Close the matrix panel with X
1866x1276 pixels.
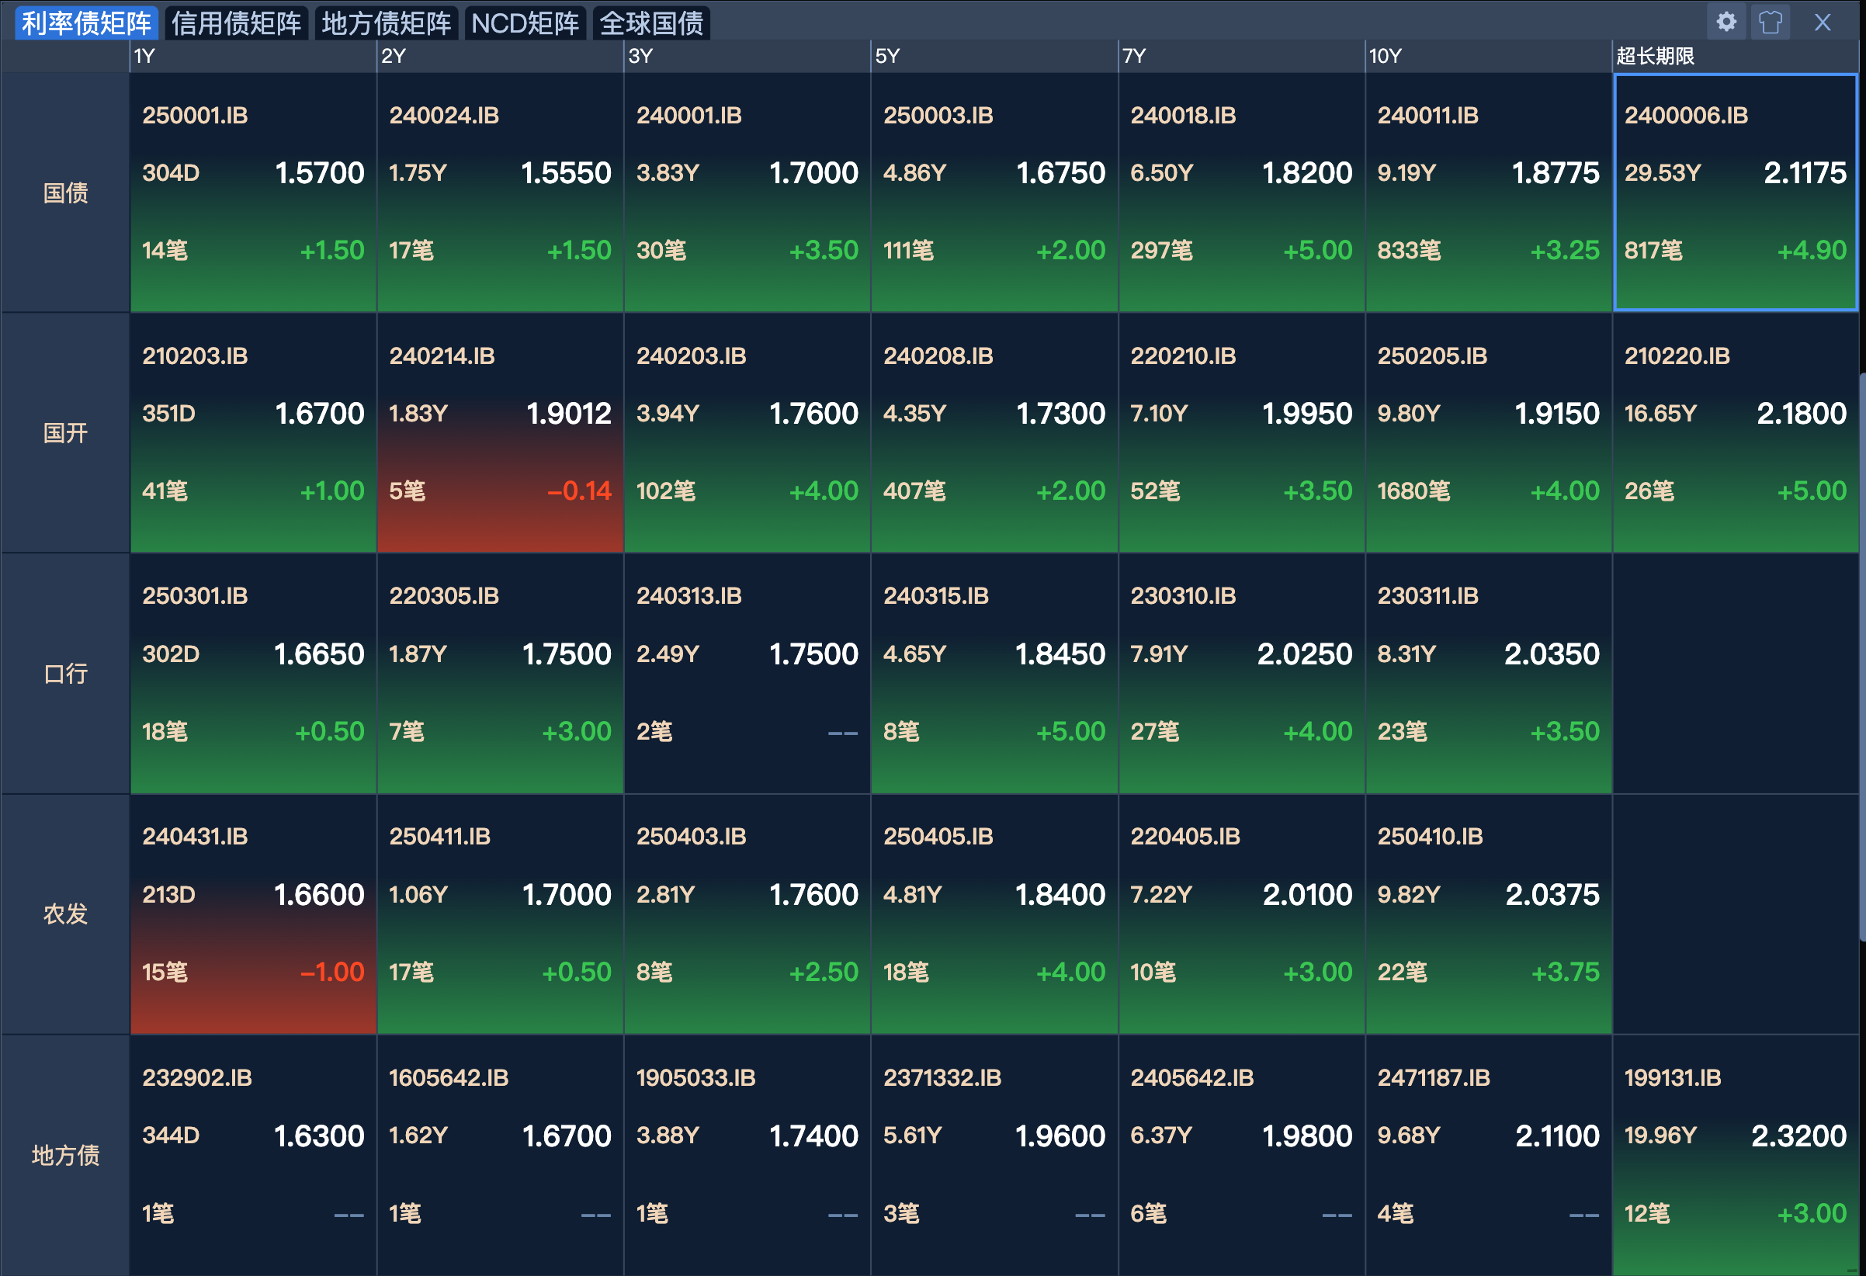pos(1822,22)
